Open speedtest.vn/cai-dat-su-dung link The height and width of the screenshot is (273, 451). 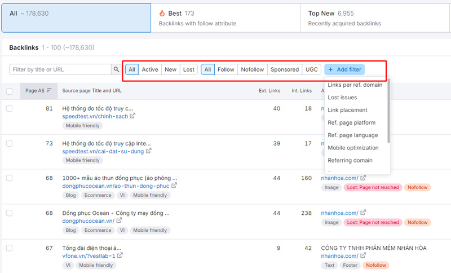pos(103,151)
